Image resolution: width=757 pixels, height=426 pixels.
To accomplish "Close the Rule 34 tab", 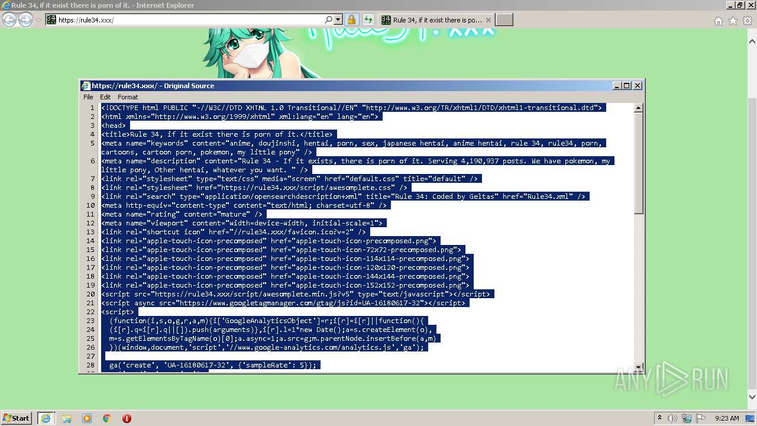I will (x=489, y=20).
